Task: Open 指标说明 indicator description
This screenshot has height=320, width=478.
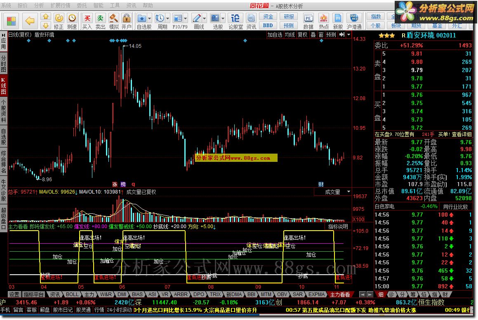Action: tap(338, 227)
